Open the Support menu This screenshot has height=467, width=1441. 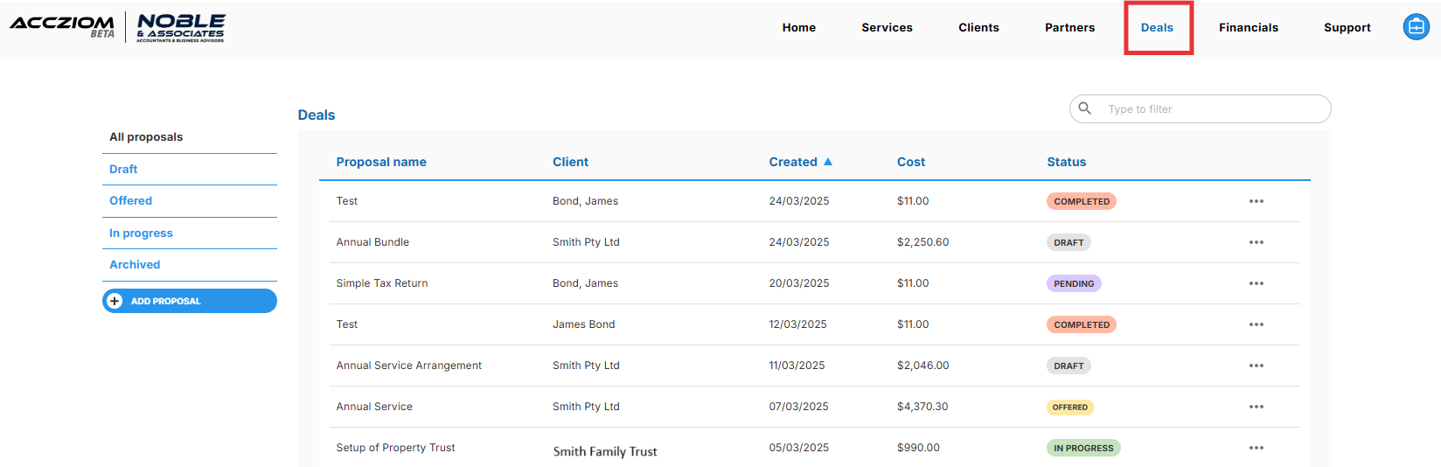coord(1347,28)
